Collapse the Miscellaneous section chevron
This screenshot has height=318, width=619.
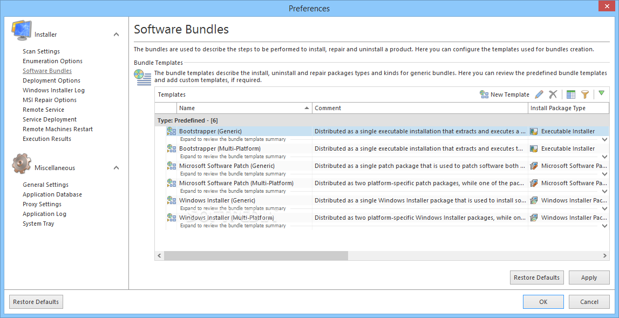click(117, 168)
